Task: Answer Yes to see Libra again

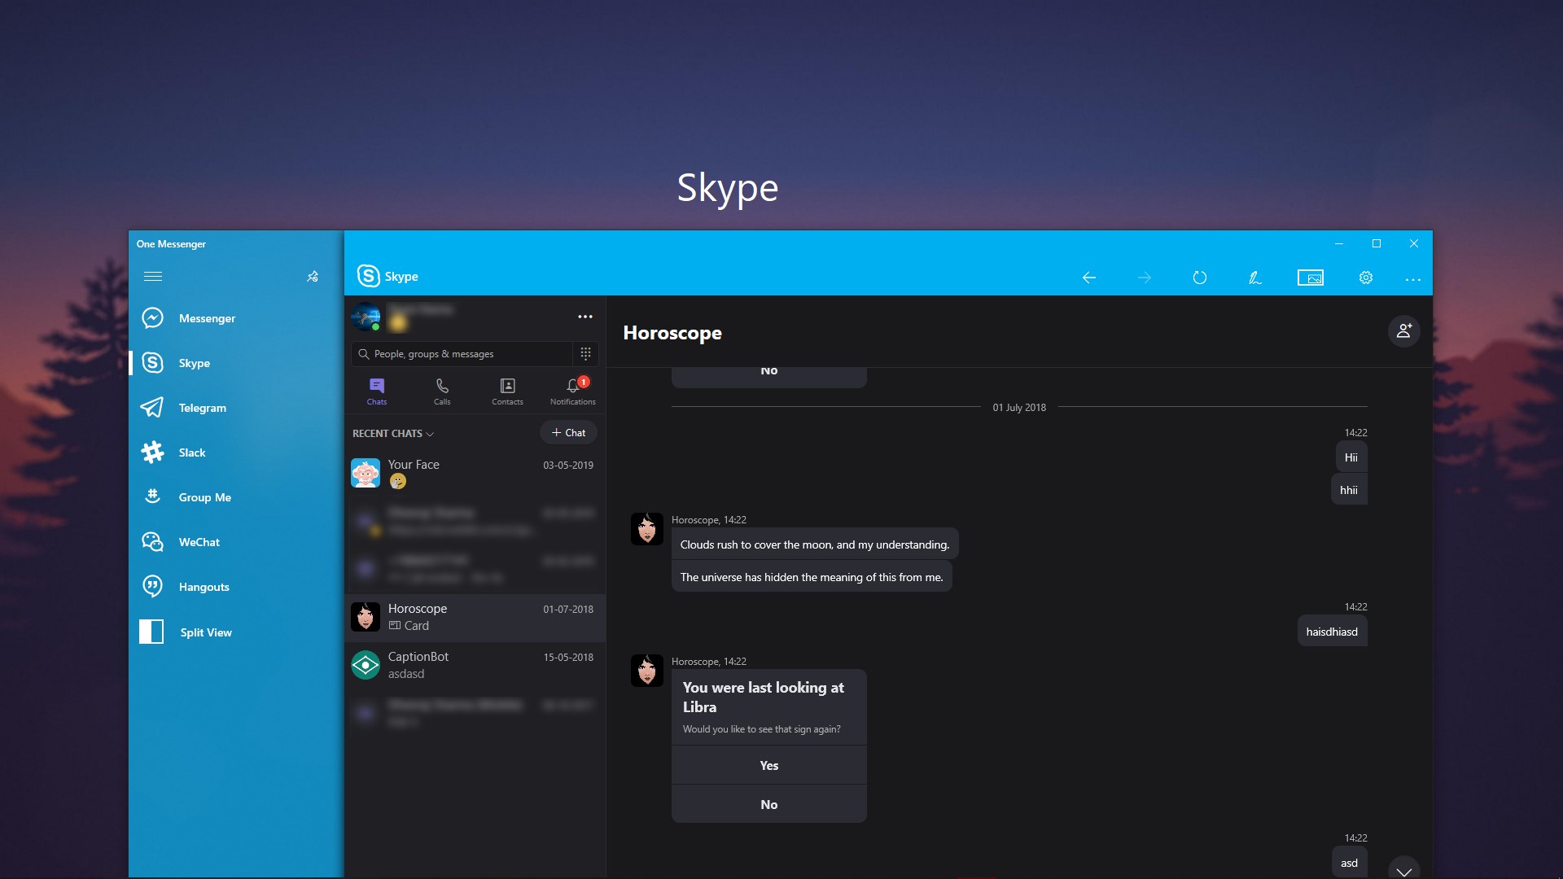Action: pyautogui.click(x=768, y=765)
